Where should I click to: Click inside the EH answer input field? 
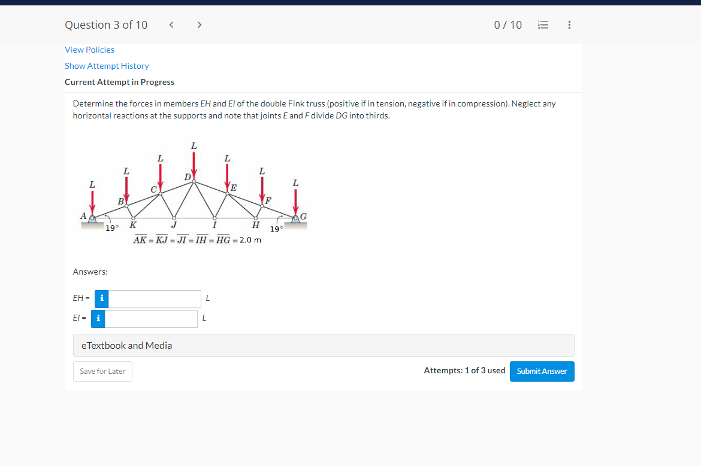(155, 299)
